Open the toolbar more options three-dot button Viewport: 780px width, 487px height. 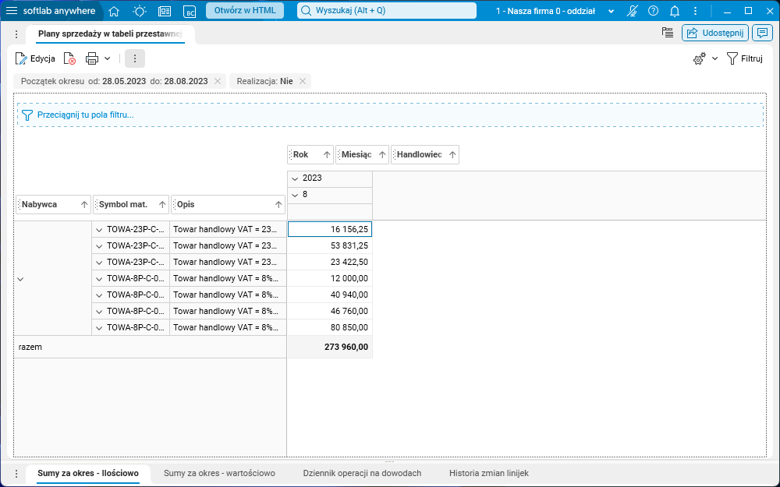click(135, 58)
